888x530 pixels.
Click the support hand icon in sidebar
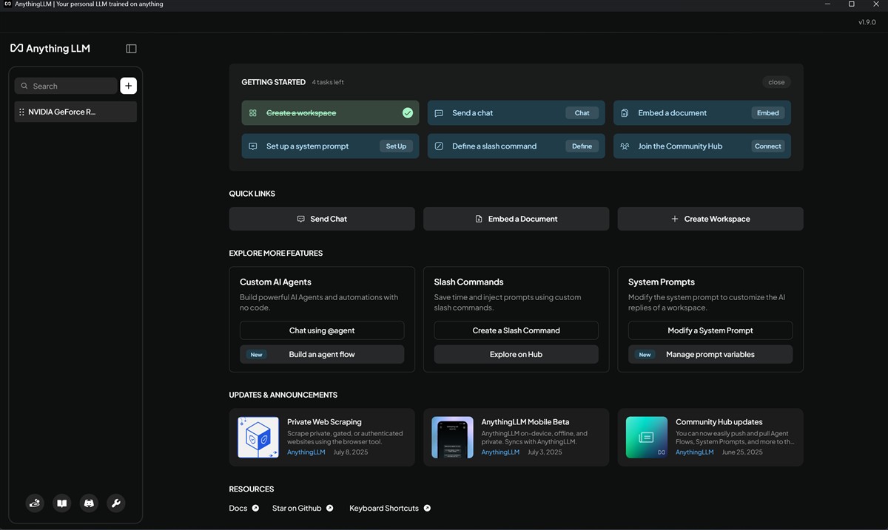(x=35, y=503)
